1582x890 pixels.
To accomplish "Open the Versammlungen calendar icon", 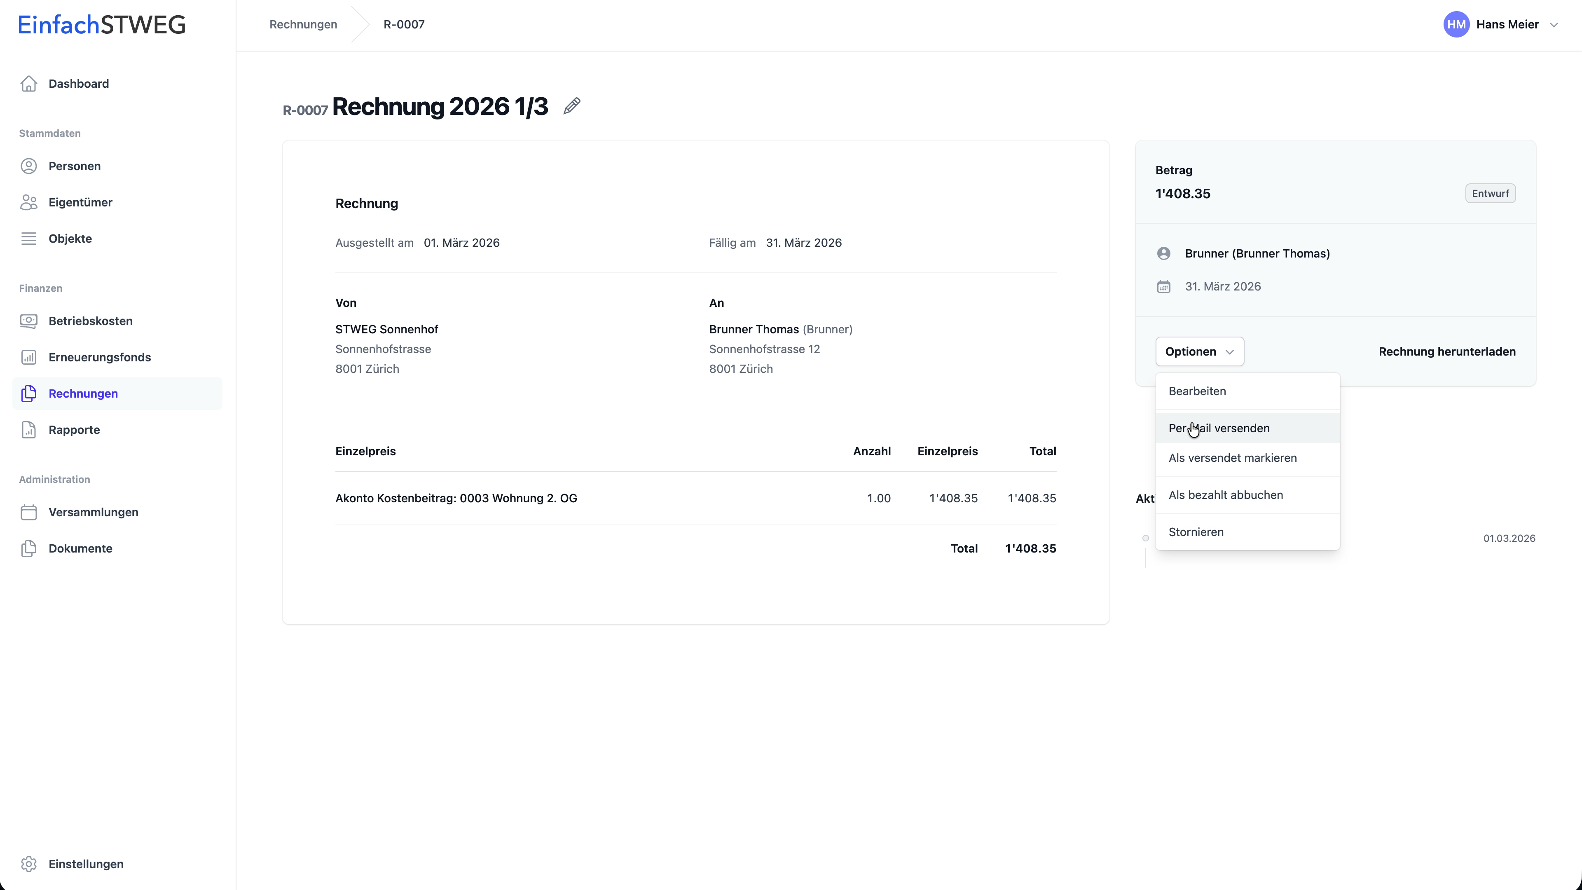I will [x=29, y=512].
